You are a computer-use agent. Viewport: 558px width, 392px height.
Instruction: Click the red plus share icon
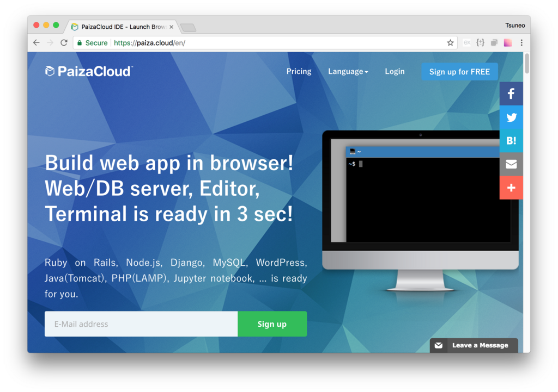coord(511,188)
